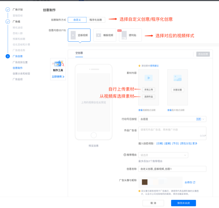
Task: Go to 广告投放位置 in sidebar
Action: (x=20, y=62)
